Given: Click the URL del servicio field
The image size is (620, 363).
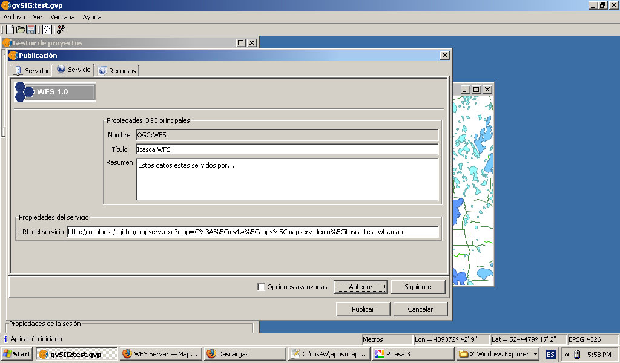Looking at the screenshot, I should pyautogui.click(x=252, y=232).
